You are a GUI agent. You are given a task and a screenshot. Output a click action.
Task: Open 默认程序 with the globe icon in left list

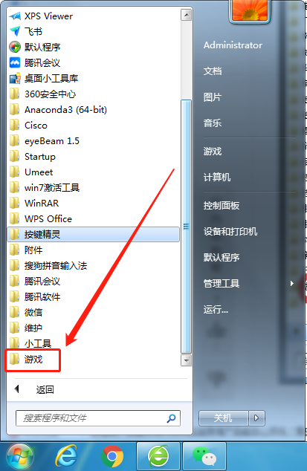click(x=35, y=47)
